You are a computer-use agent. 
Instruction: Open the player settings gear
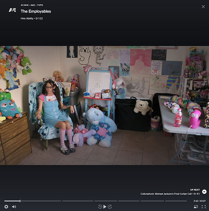[x=6, y=207]
